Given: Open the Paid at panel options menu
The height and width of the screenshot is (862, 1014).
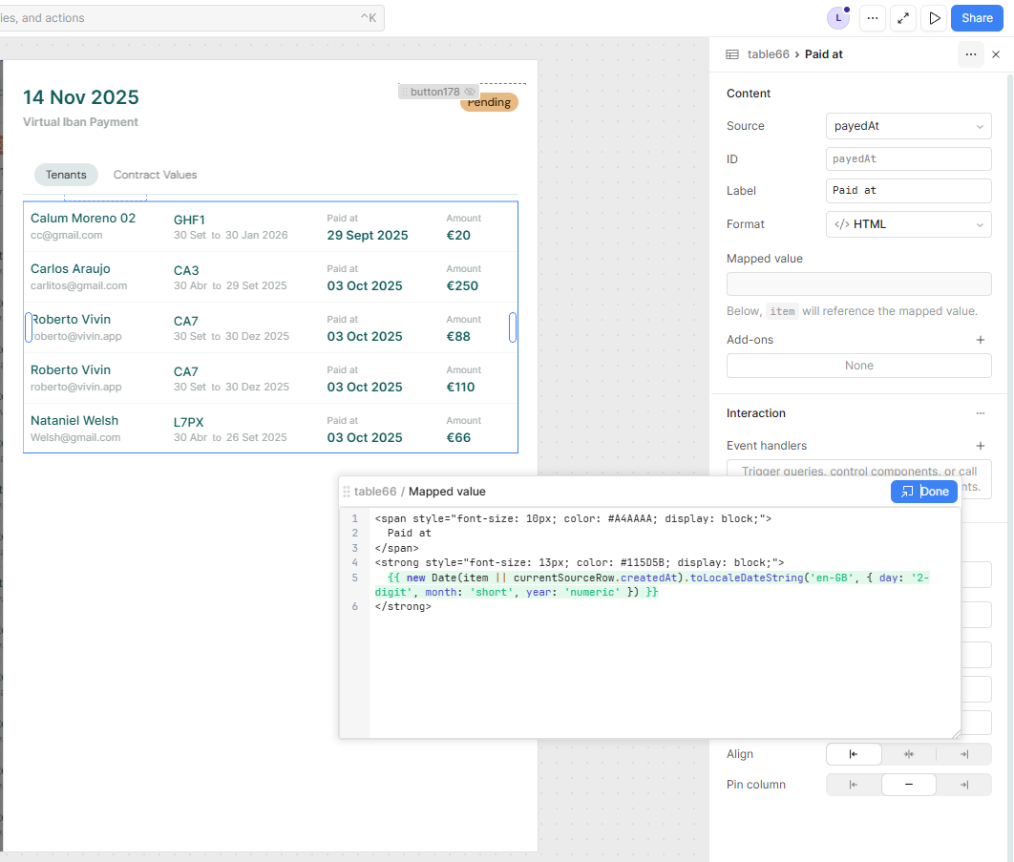Looking at the screenshot, I should click(970, 54).
